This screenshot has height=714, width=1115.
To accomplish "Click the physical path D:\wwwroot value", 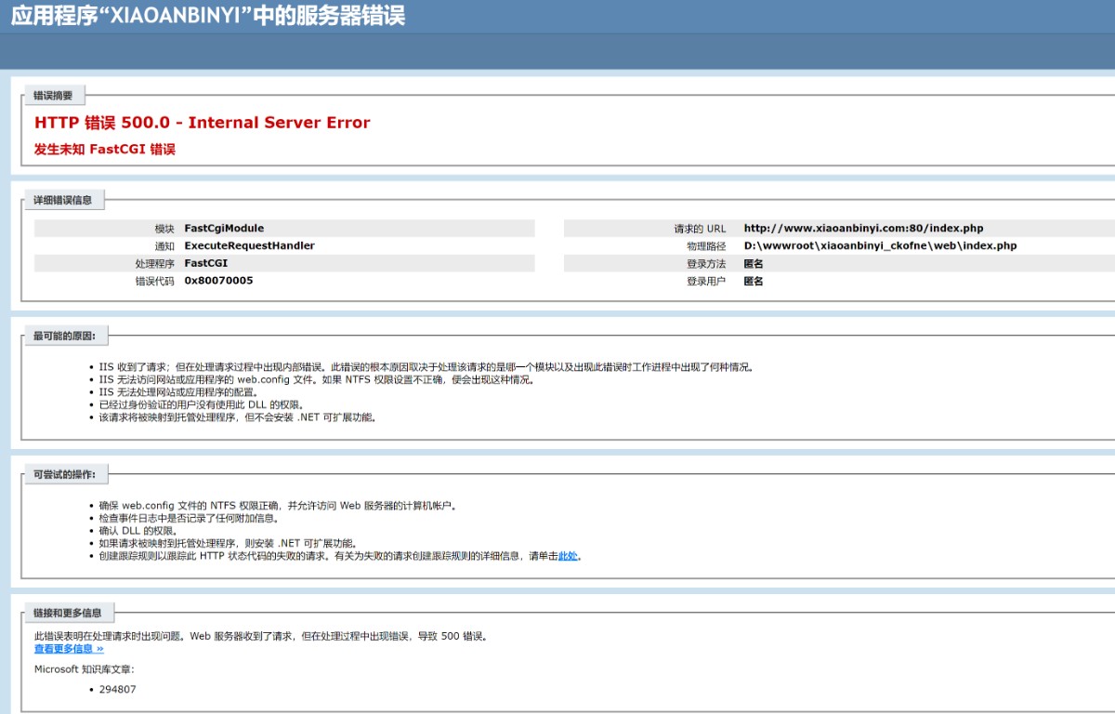I will point(880,246).
